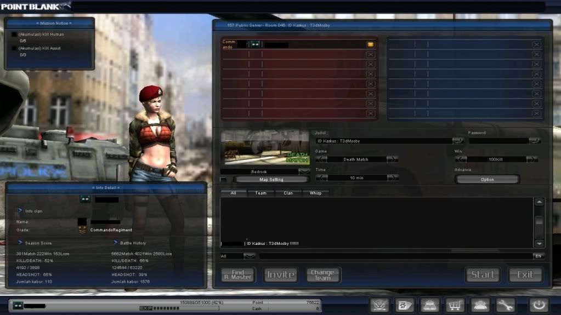Viewport: 561px width, 315px height.
Task: Open the wrench settings icon
Action: [x=505, y=305]
